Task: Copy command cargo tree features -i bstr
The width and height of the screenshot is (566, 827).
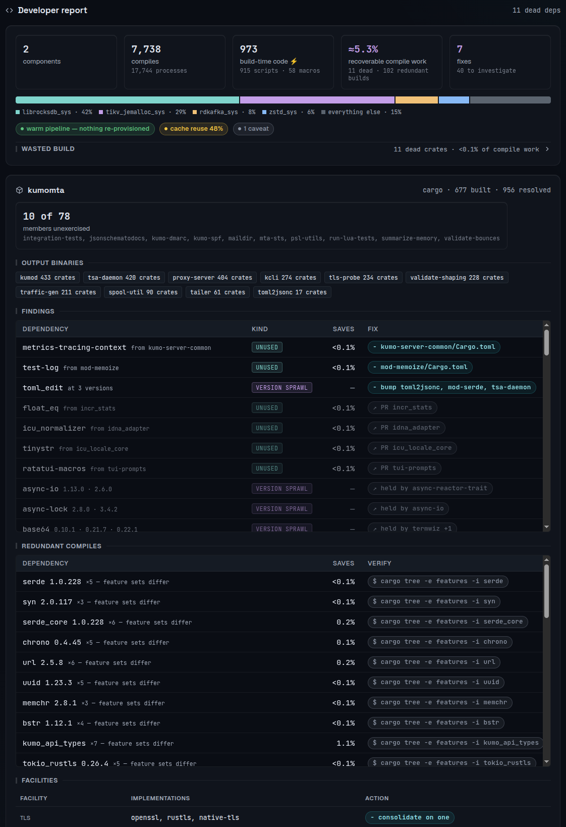Action: tap(436, 722)
